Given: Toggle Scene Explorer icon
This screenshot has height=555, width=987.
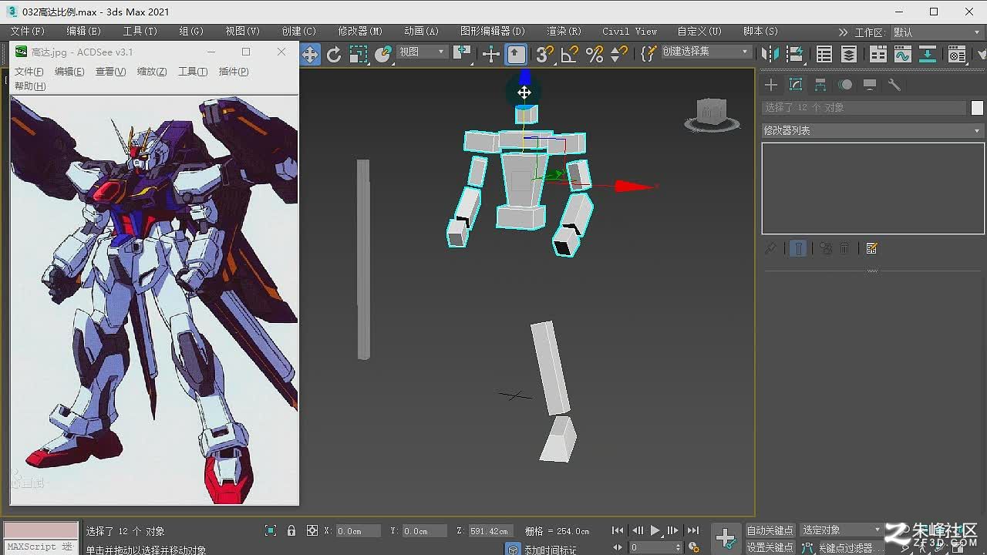Looking at the screenshot, I should coord(824,54).
